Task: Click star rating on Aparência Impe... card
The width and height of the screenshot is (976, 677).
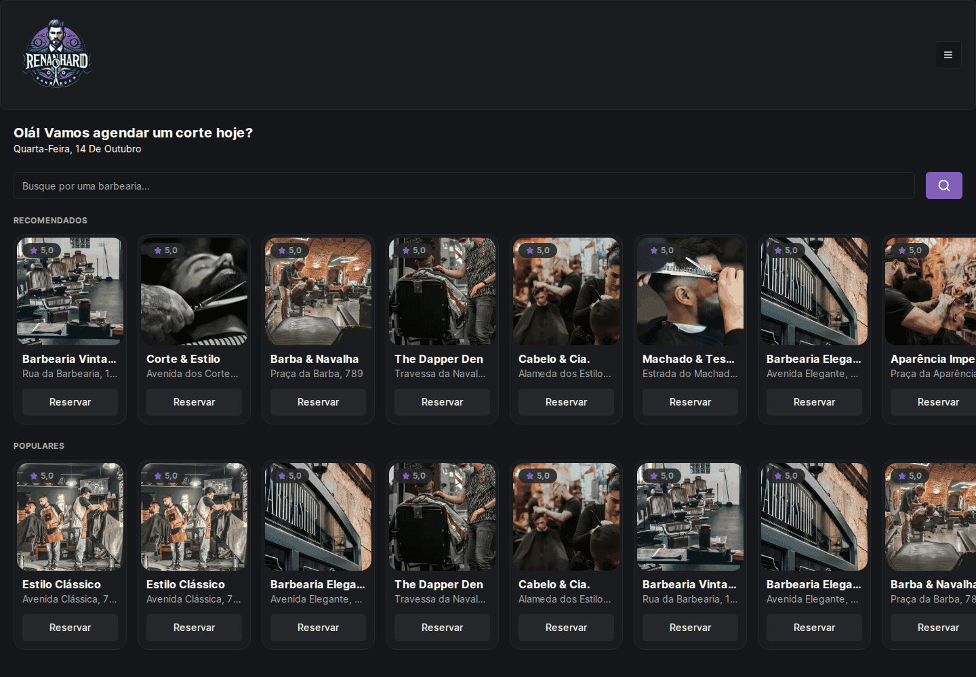Action: 910,250
